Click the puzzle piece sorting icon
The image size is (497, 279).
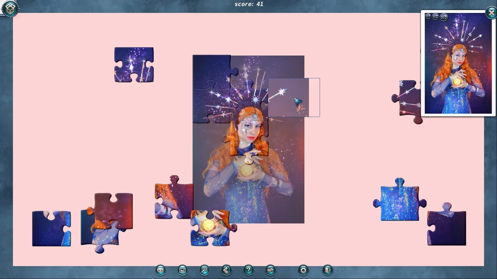(x=226, y=270)
